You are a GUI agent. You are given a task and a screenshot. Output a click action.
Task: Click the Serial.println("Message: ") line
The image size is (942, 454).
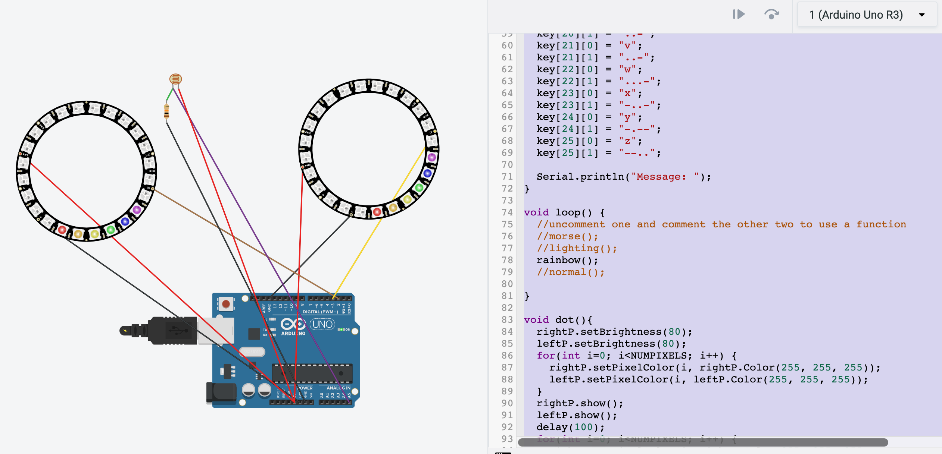click(x=624, y=177)
